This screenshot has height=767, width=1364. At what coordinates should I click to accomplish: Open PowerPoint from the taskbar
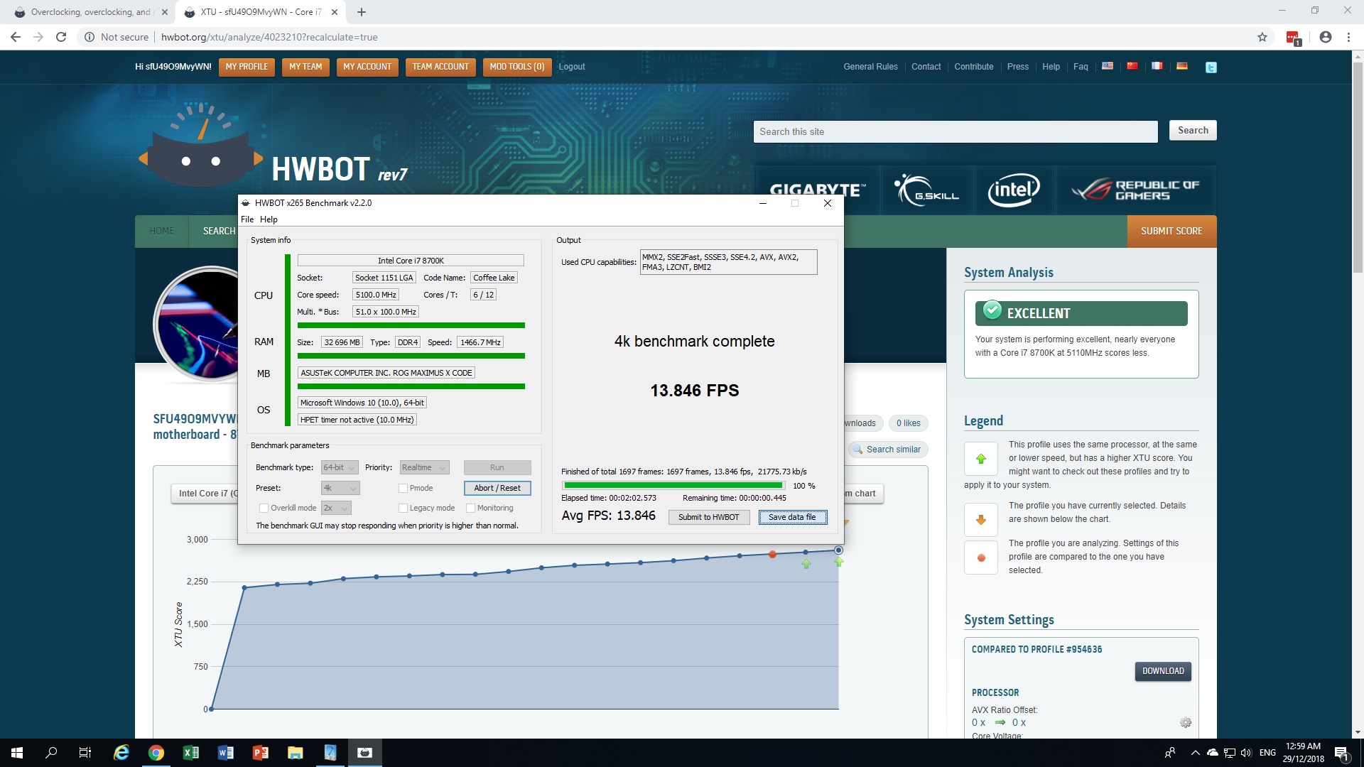261,753
